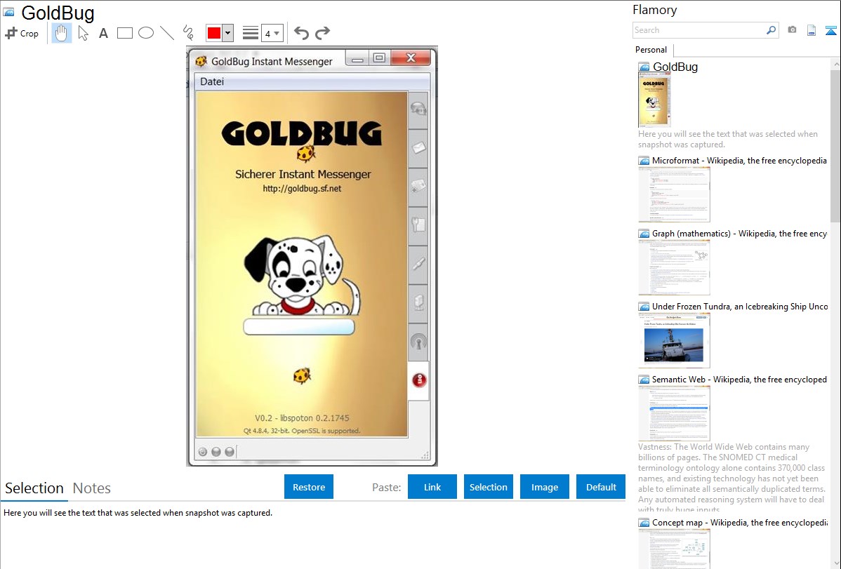Click the antenna listeners tab in GoldBug
Screen dimensions: 841x569
(x=418, y=342)
